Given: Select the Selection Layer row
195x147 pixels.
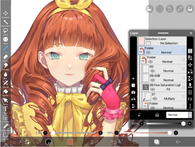Looking at the screenshot, I should [162, 41].
